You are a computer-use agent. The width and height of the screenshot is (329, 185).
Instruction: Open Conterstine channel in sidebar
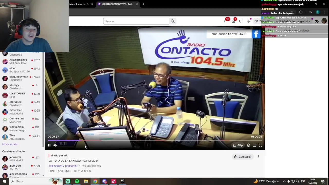(21, 120)
